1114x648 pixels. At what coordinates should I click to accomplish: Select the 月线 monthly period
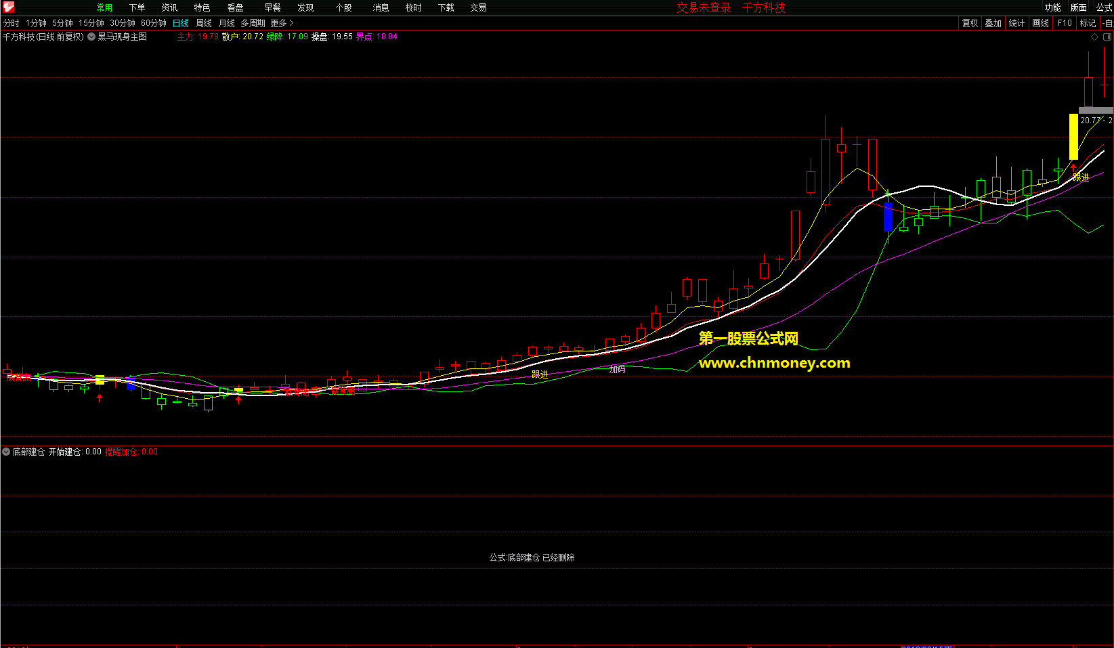[x=226, y=23]
